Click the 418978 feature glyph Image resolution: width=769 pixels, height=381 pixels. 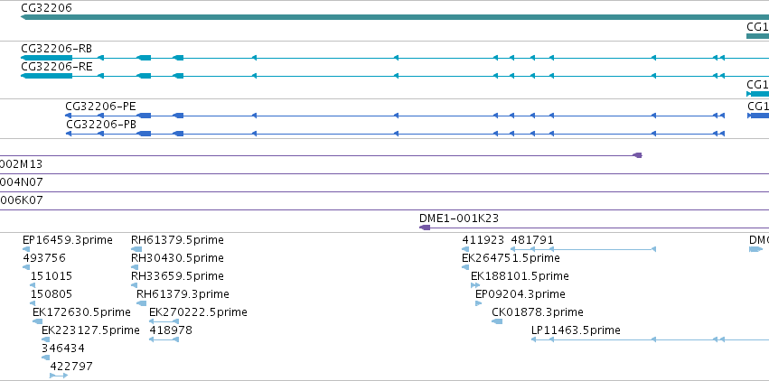164,339
